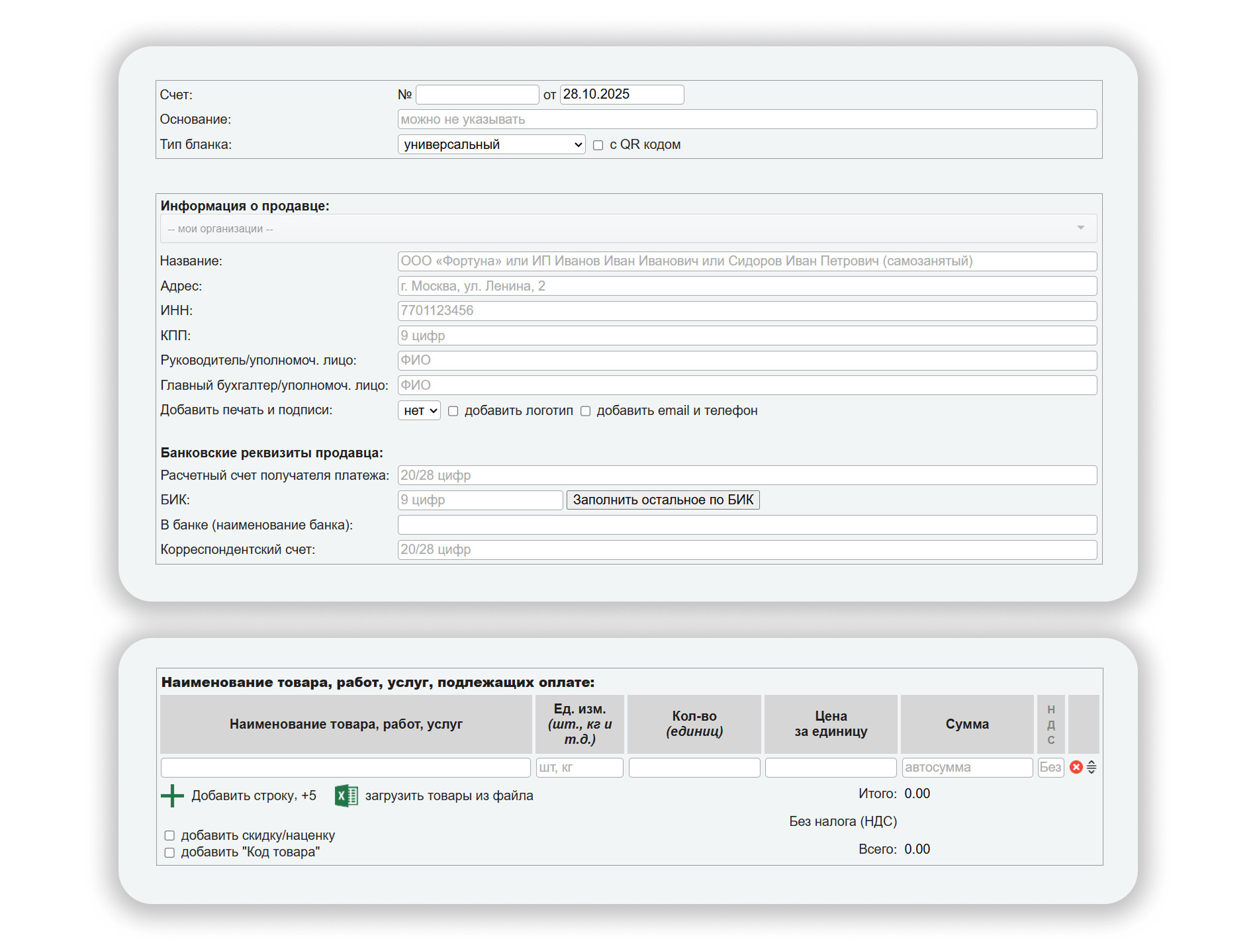Image resolution: width=1257 pixels, height=951 pixels.
Task: Toggle the add product code checkbox
Action: click(x=169, y=852)
